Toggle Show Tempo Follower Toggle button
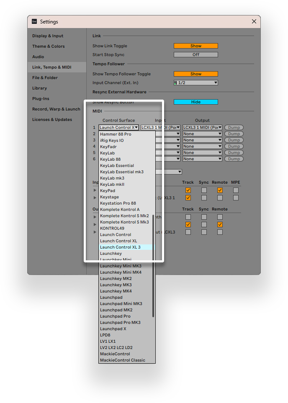 pos(195,74)
